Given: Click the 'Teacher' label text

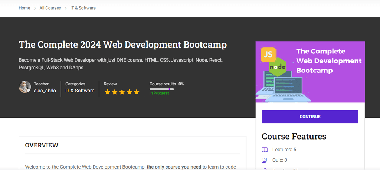Looking at the screenshot, I should 41,84.
